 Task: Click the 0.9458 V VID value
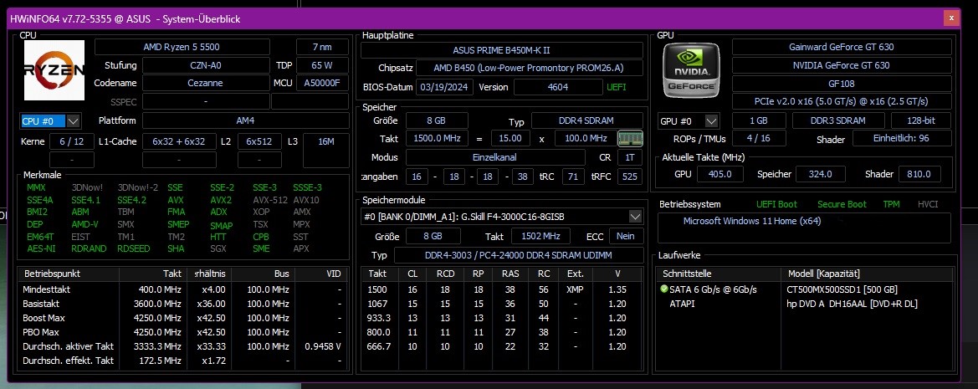click(x=323, y=346)
